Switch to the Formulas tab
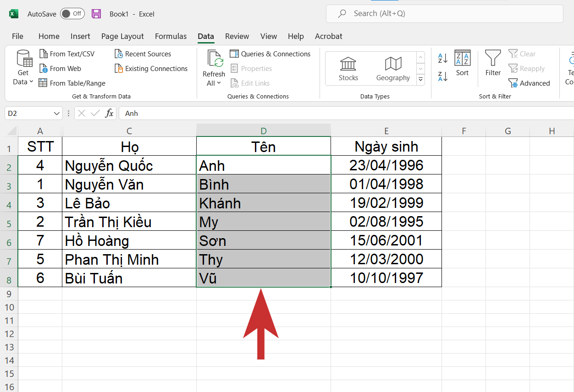 (x=171, y=36)
